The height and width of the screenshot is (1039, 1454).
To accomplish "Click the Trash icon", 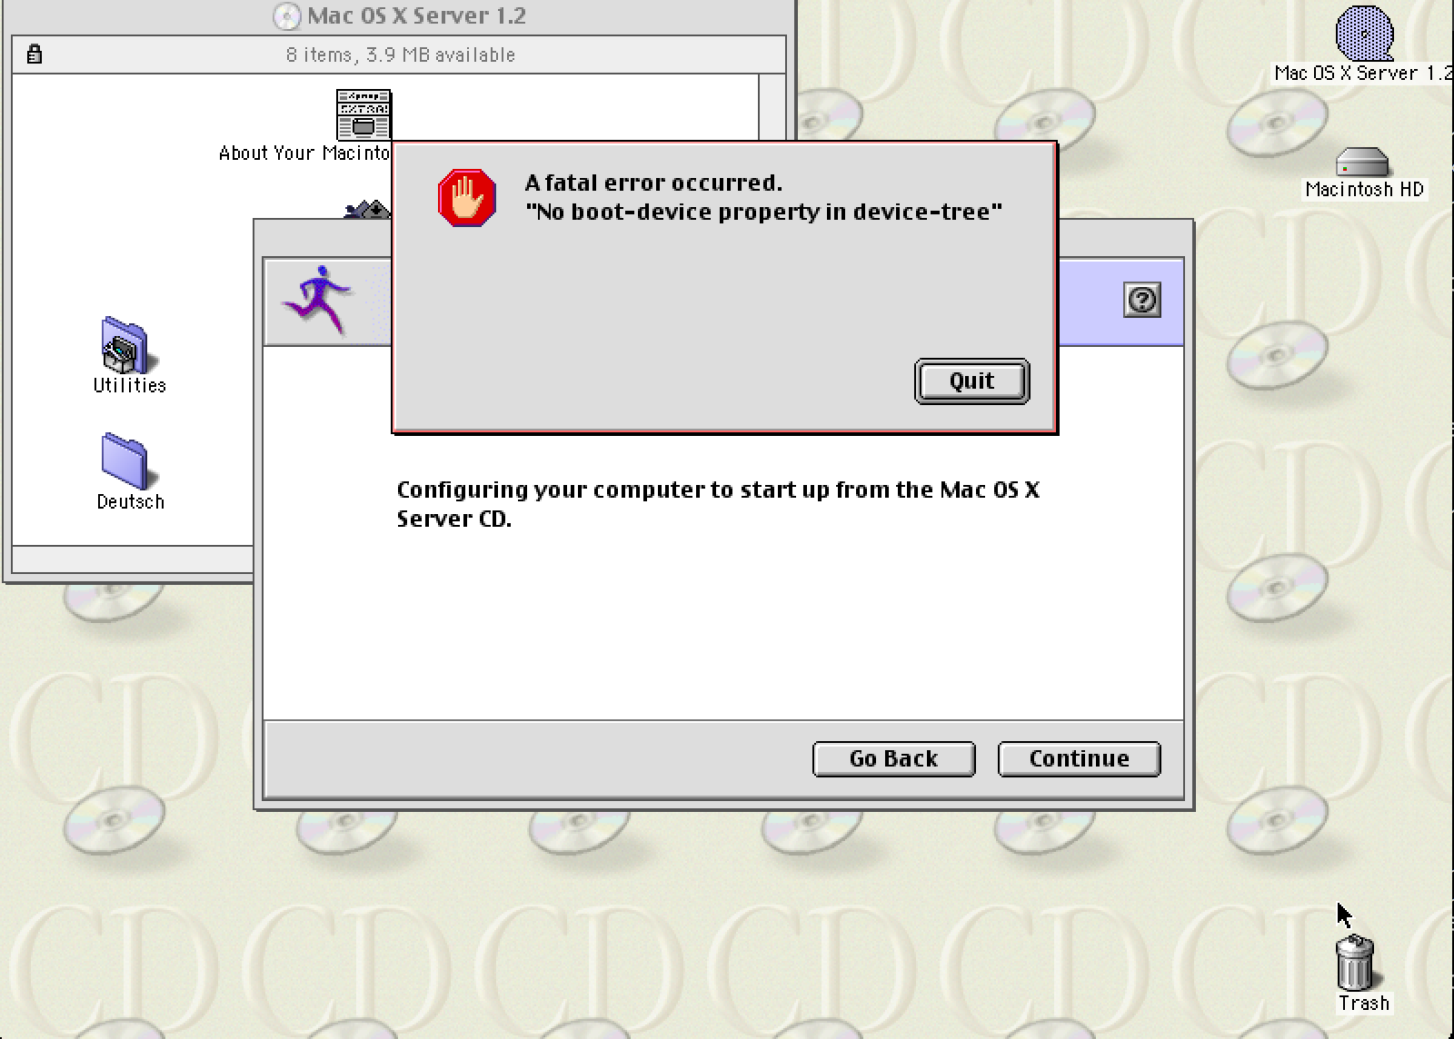I will [x=1355, y=965].
